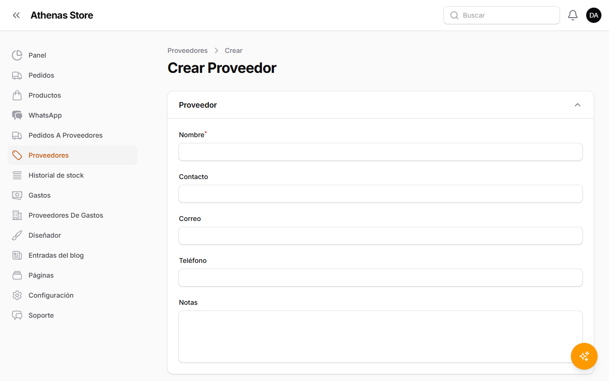Select the active Proveedores sidebar item
Image resolution: width=609 pixels, height=381 pixels.
[73, 155]
